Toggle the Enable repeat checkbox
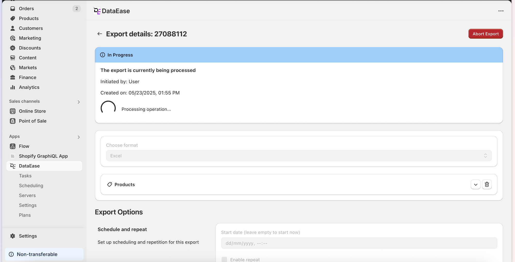The image size is (515, 262). pos(224,259)
